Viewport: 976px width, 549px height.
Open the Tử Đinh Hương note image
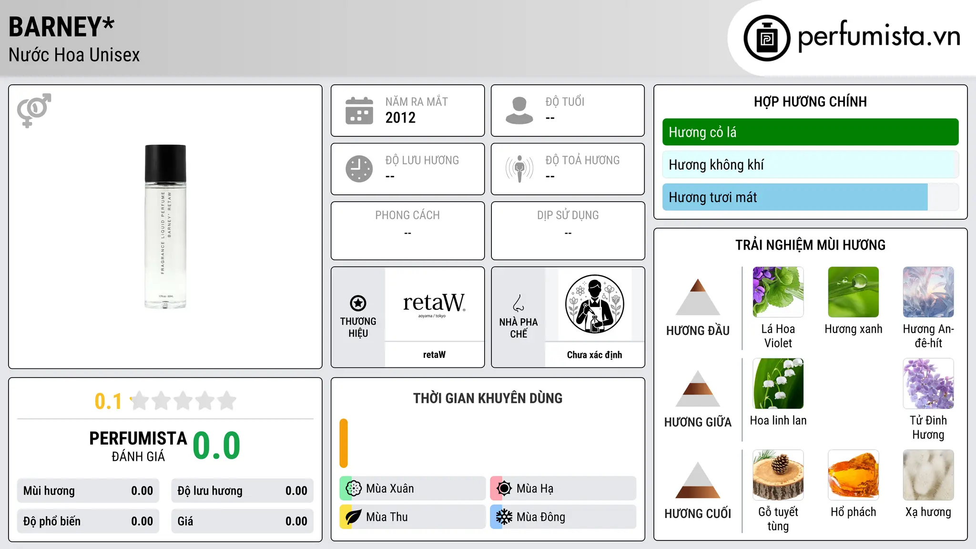(928, 384)
